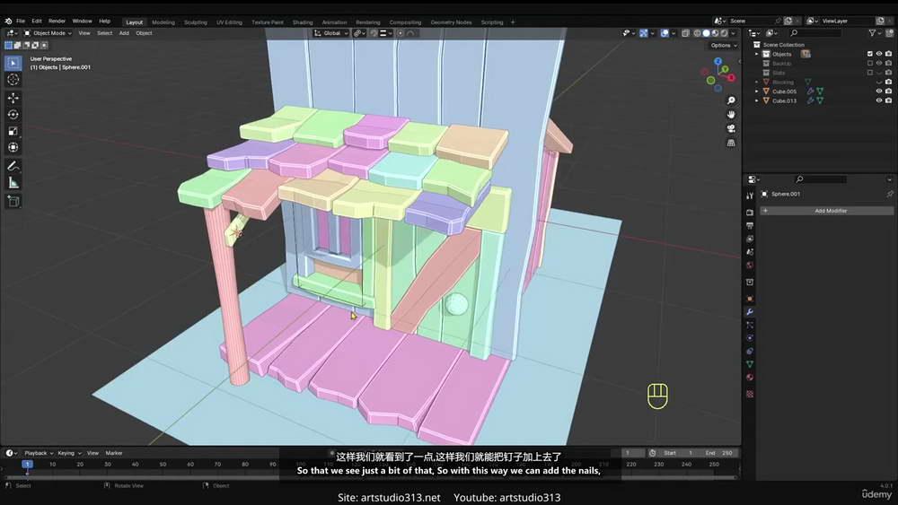
Task: Disable render for Cube.005 camera icon
Action: tap(888, 91)
